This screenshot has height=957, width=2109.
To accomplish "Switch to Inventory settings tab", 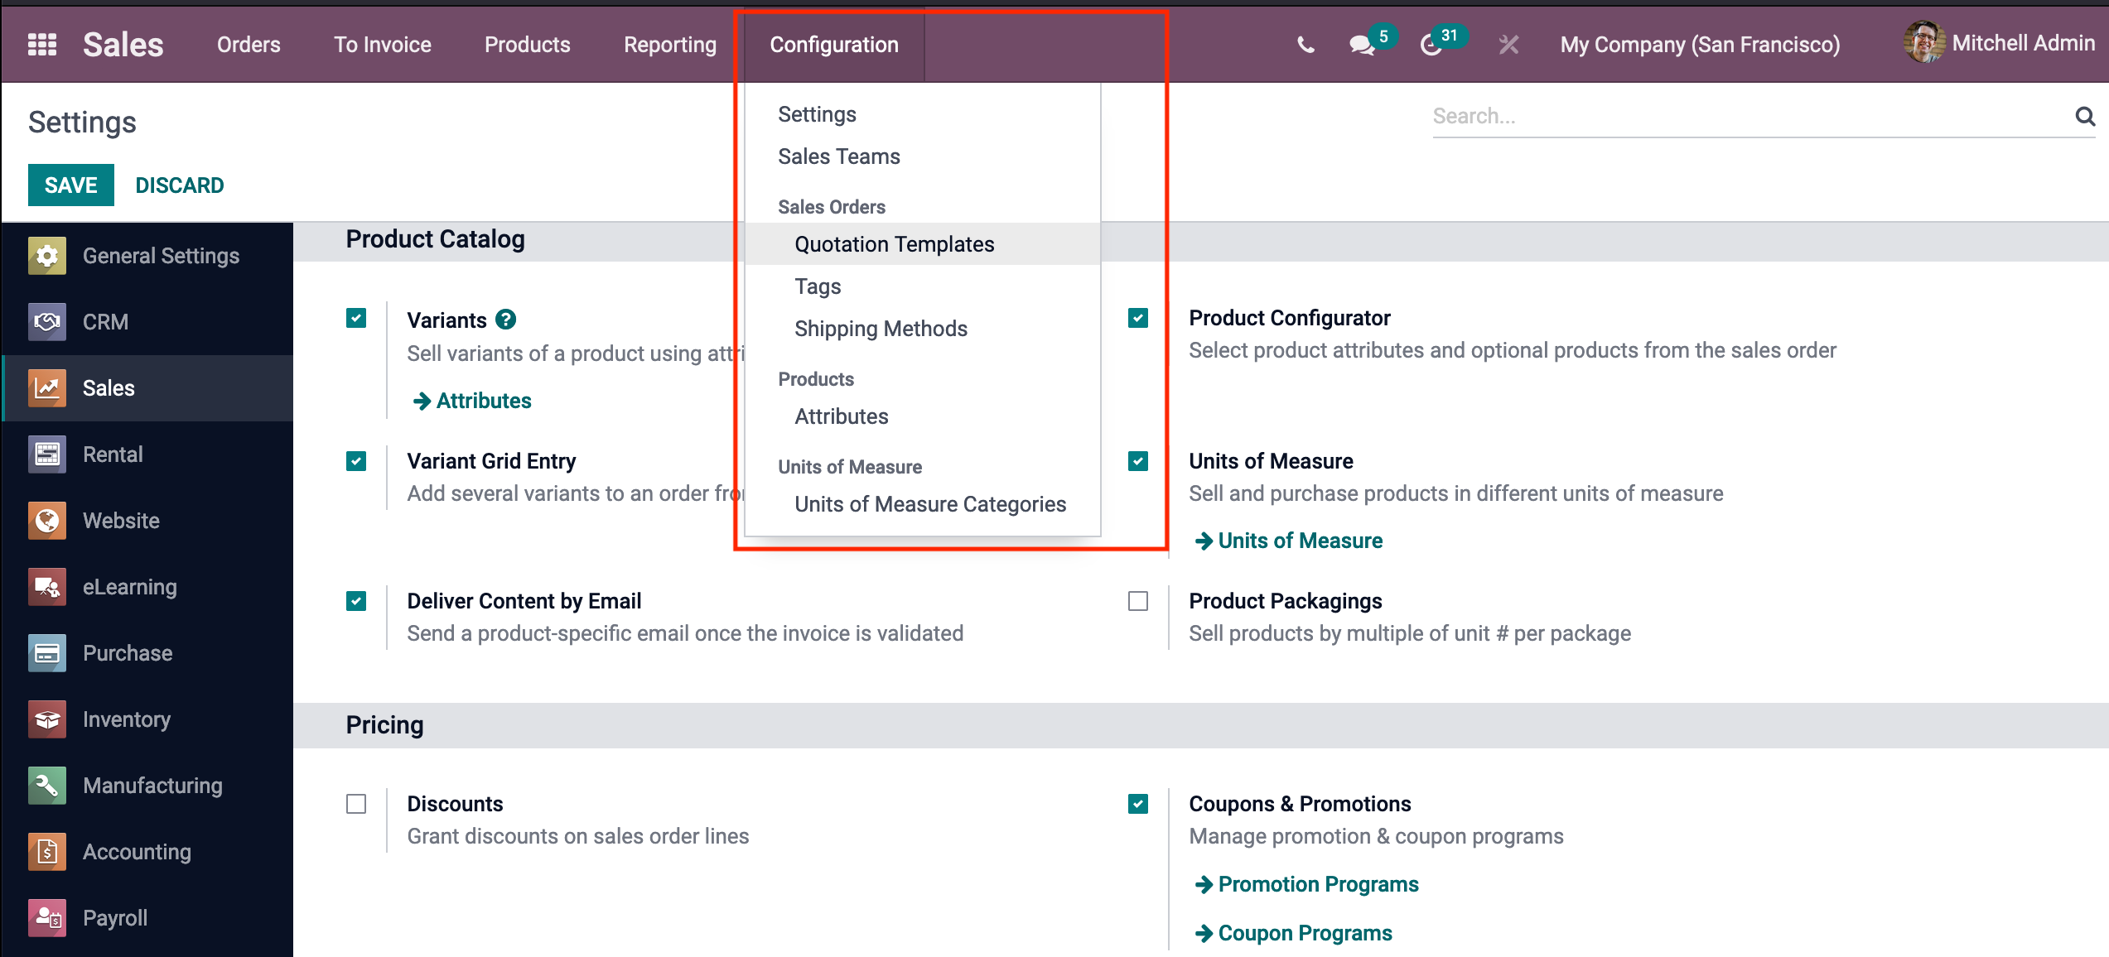I will (127, 719).
